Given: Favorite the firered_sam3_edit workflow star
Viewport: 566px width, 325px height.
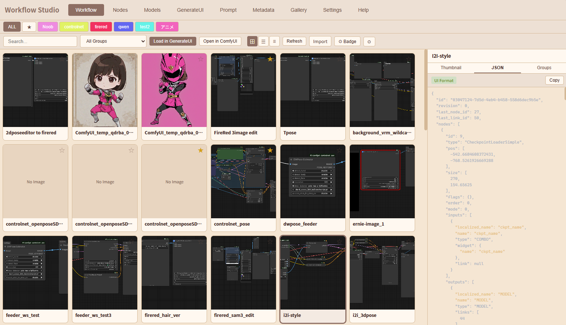Looking at the screenshot, I should tap(270, 241).
